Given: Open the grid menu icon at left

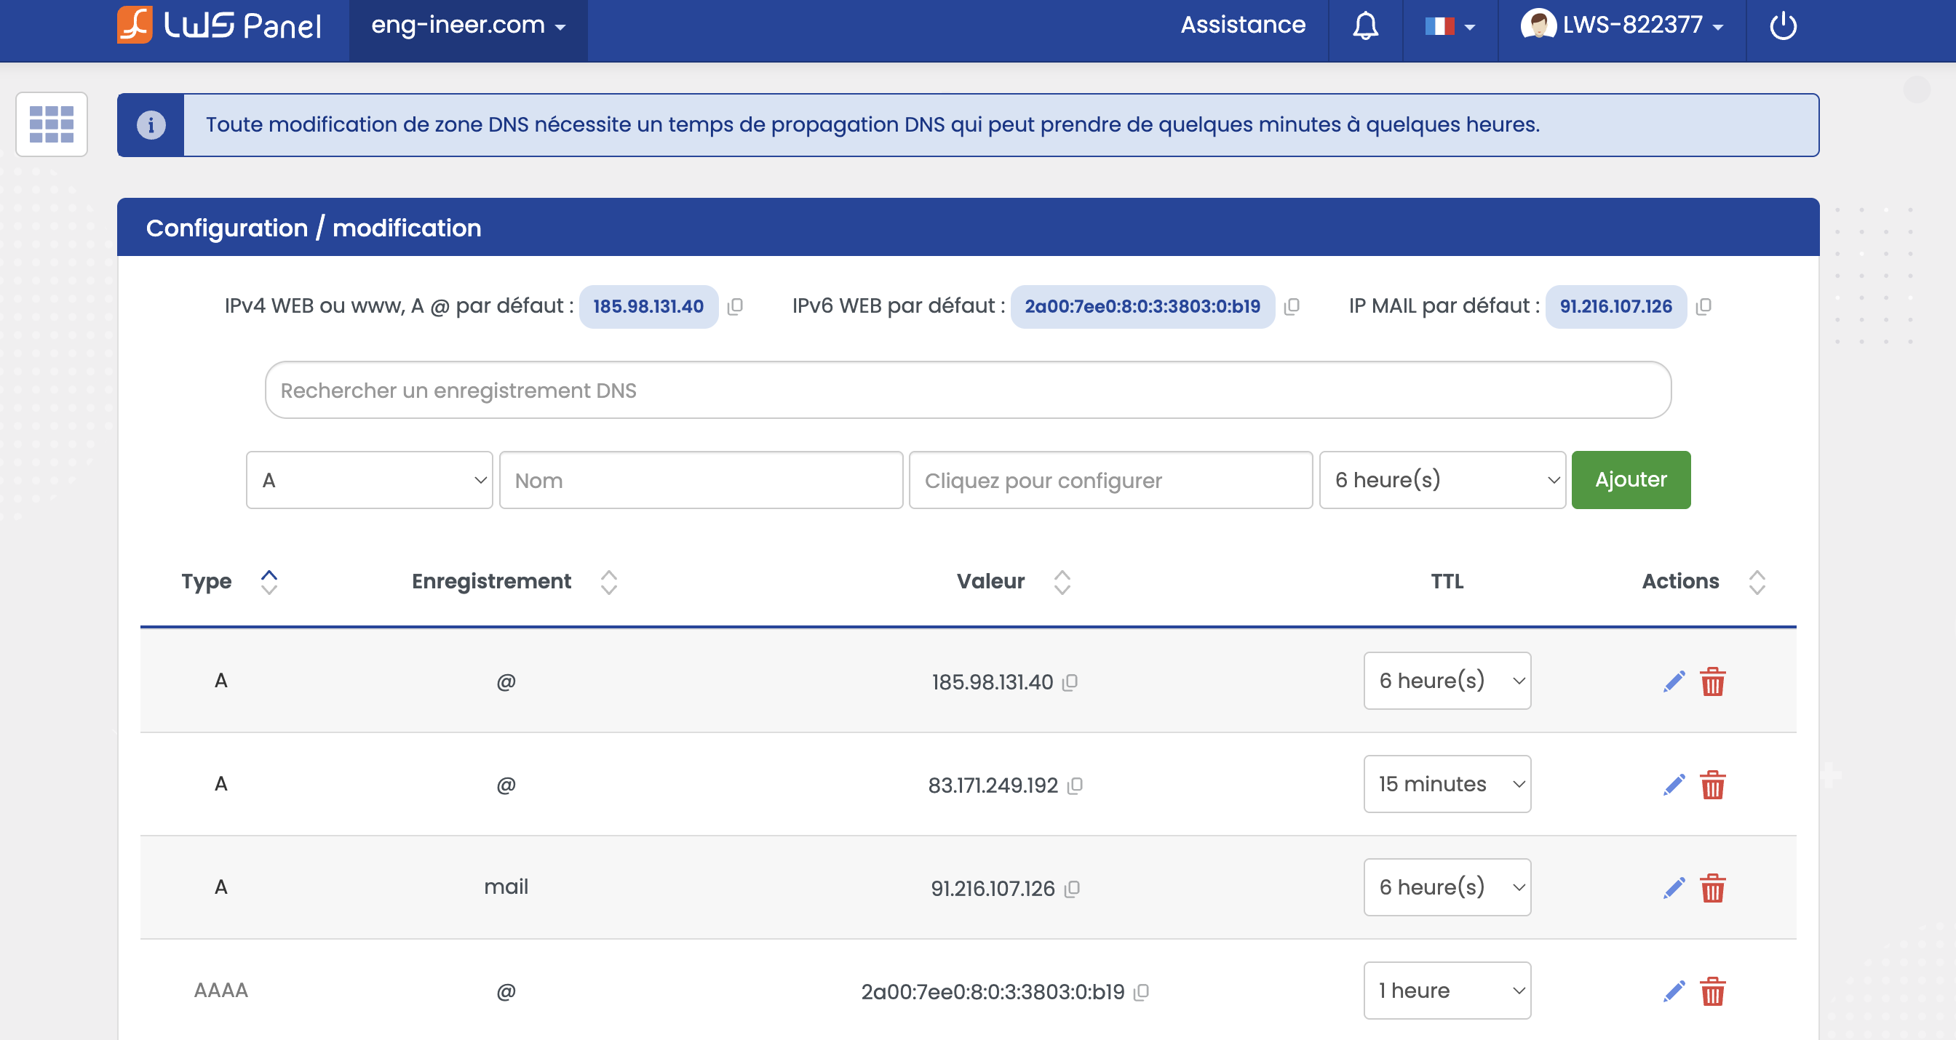Looking at the screenshot, I should (52, 124).
